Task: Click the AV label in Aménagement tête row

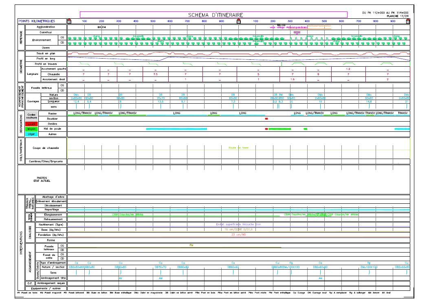Action: point(120,278)
